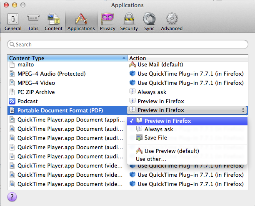This screenshot has width=255, height=206.
Task: Click Use QuickTime Plug-in action for MPEG-4 Video
Action: click(x=190, y=83)
